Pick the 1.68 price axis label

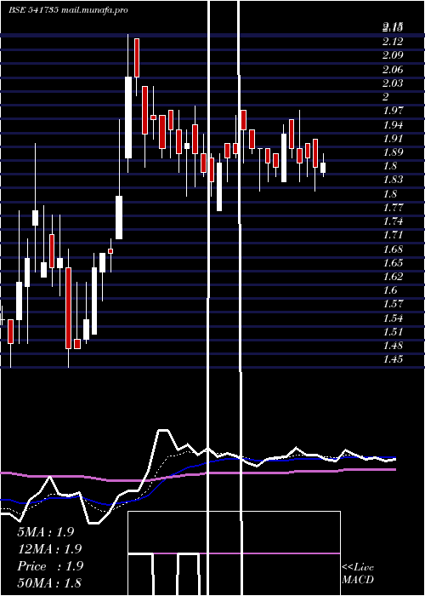(x=393, y=249)
